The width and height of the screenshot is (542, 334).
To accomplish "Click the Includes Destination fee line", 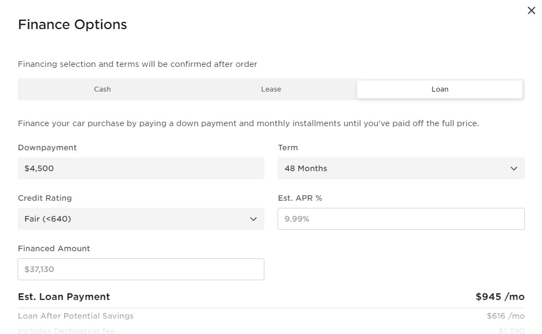I will coord(67,330).
